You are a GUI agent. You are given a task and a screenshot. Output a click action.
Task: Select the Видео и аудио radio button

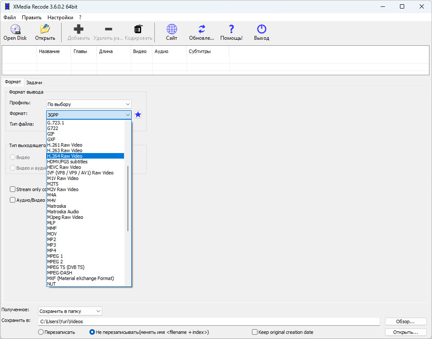click(x=12, y=168)
